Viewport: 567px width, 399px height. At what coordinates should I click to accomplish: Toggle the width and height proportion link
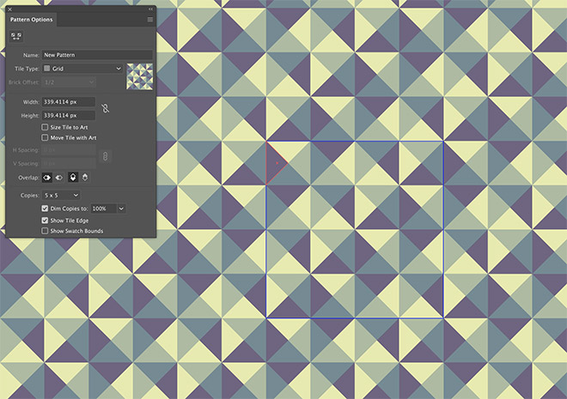pos(106,108)
